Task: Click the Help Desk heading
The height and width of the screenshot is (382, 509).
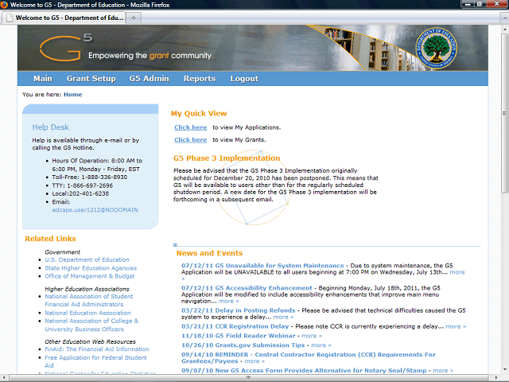Action: click(x=51, y=127)
